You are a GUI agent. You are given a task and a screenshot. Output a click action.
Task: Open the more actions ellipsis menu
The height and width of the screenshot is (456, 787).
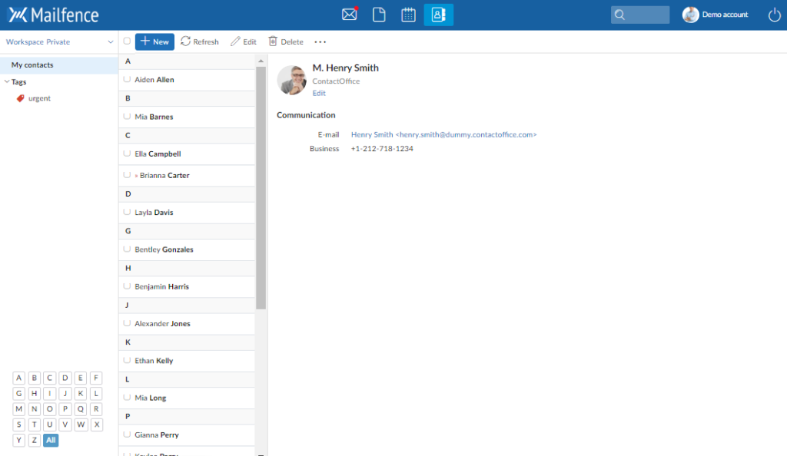[320, 41]
